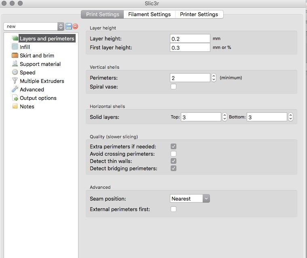Click the Speed clock icon

tap(15, 72)
